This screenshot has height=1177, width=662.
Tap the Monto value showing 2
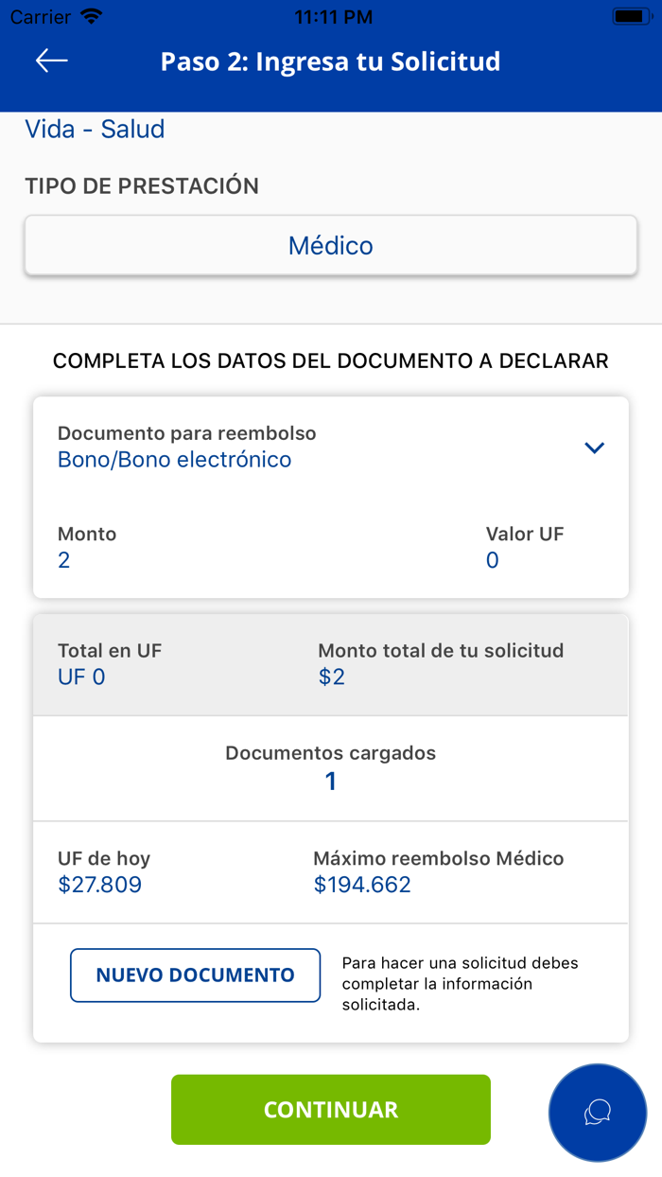62,560
